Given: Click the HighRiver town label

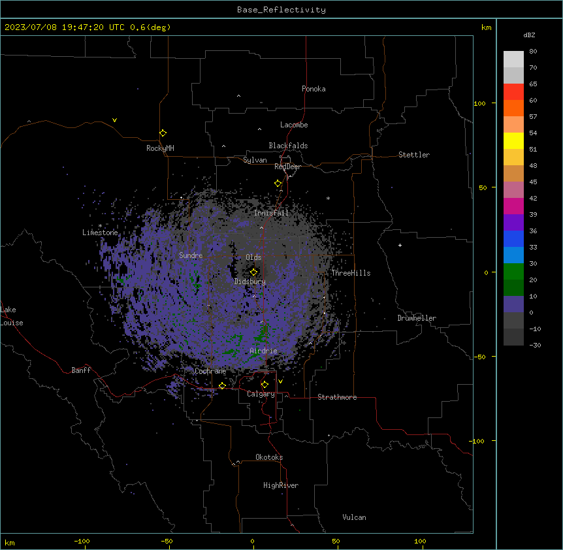Looking at the screenshot, I should [x=281, y=485].
